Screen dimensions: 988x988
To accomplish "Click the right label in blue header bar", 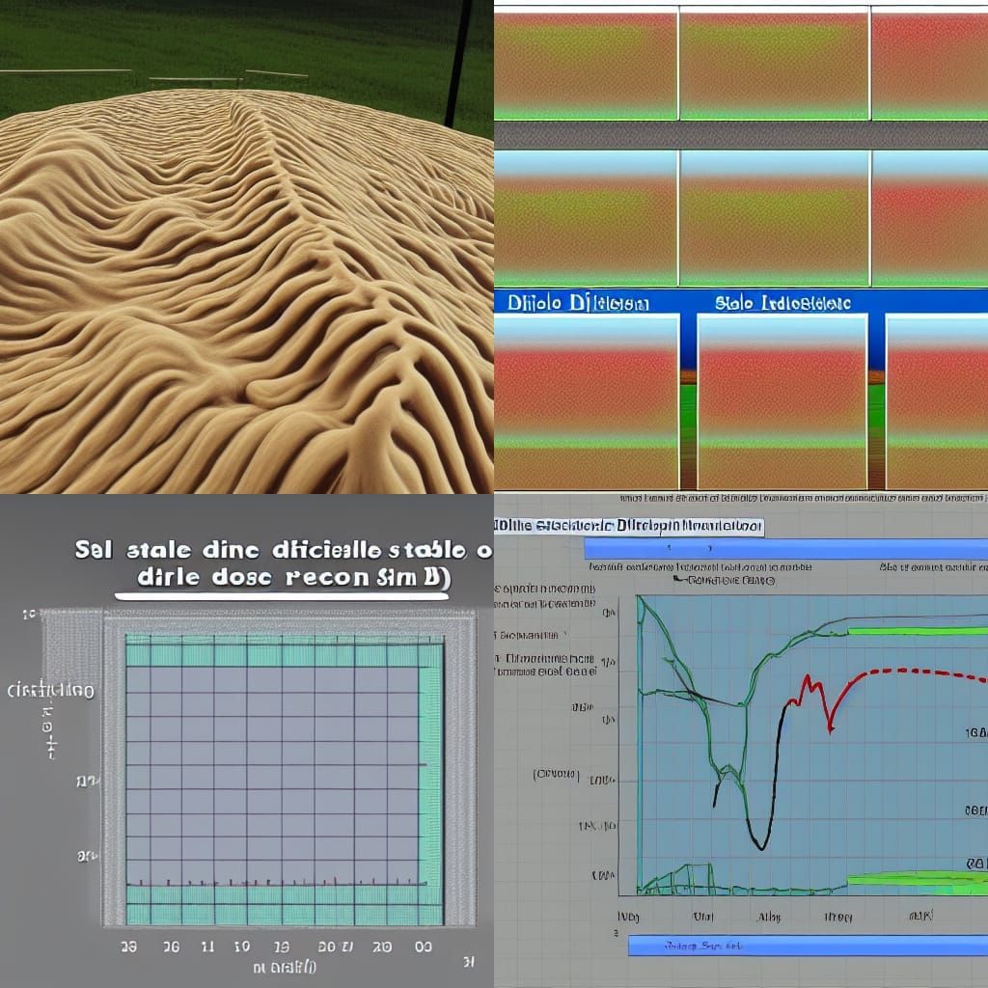I will click(783, 303).
